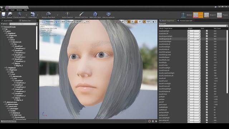
Task: Toggle scale snap icon in viewport
Action: tap(144, 21)
